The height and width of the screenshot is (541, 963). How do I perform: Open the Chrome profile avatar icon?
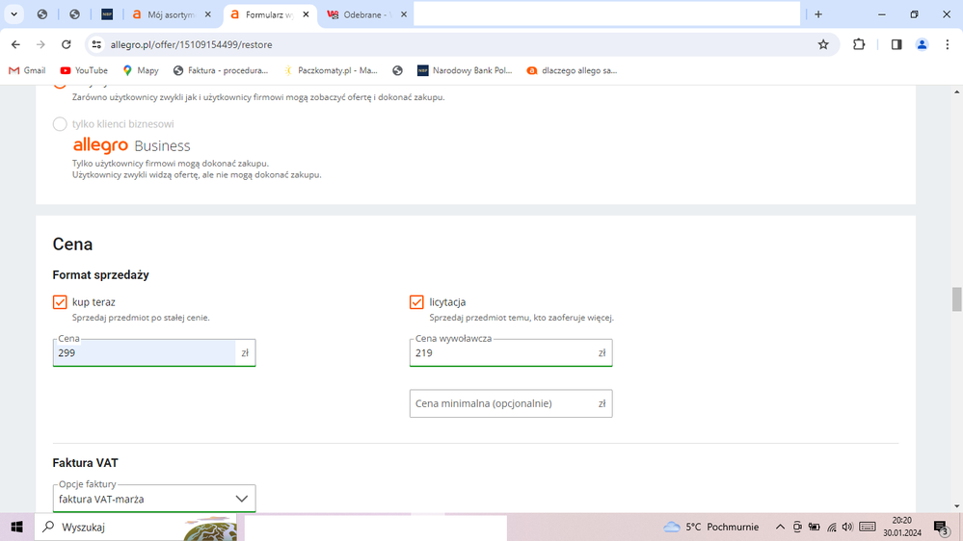(x=922, y=44)
